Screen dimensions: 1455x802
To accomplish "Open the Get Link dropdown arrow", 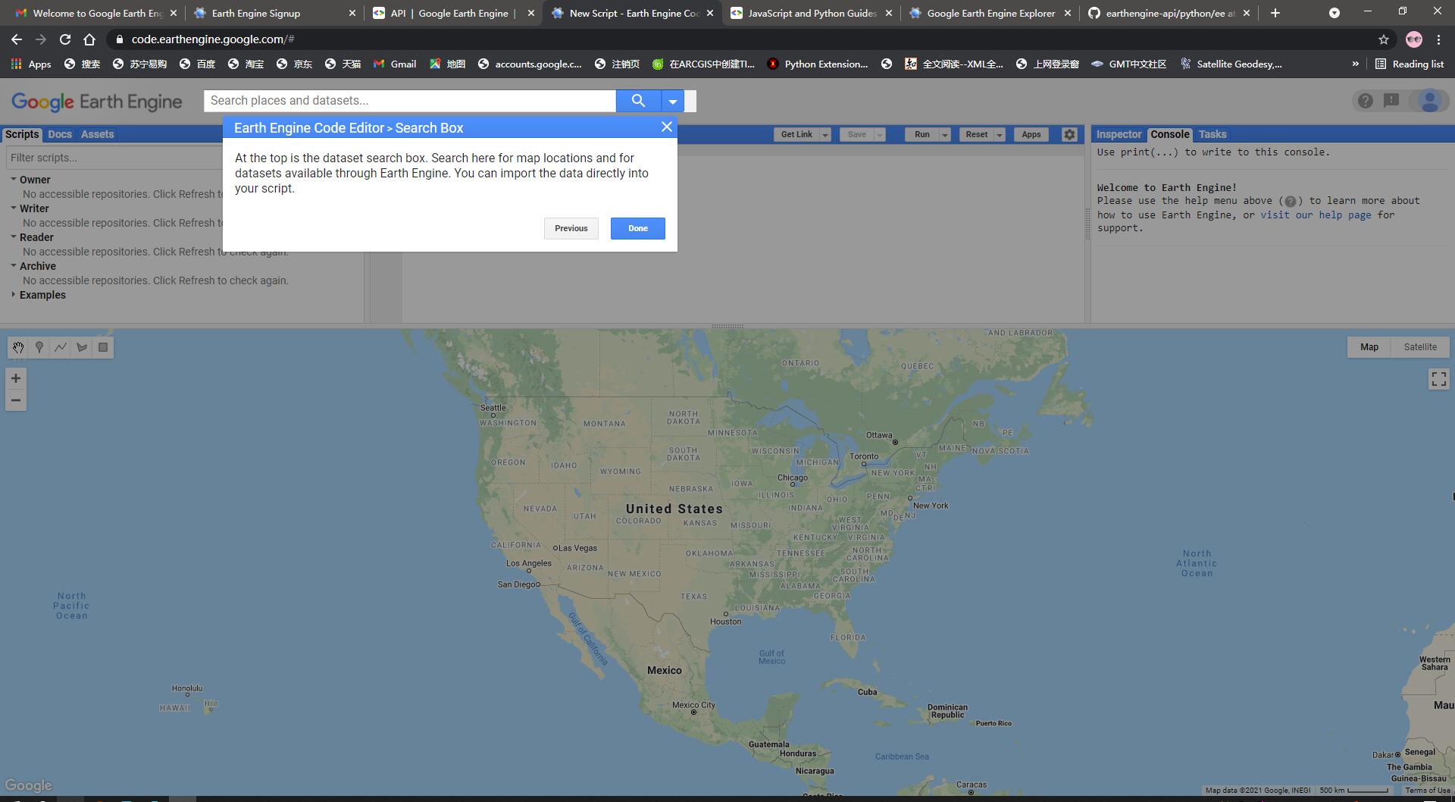I will (x=825, y=135).
